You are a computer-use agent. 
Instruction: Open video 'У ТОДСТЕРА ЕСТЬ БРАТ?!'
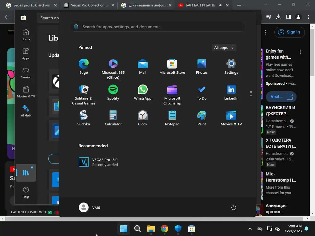pyautogui.click(x=281, y=143)
